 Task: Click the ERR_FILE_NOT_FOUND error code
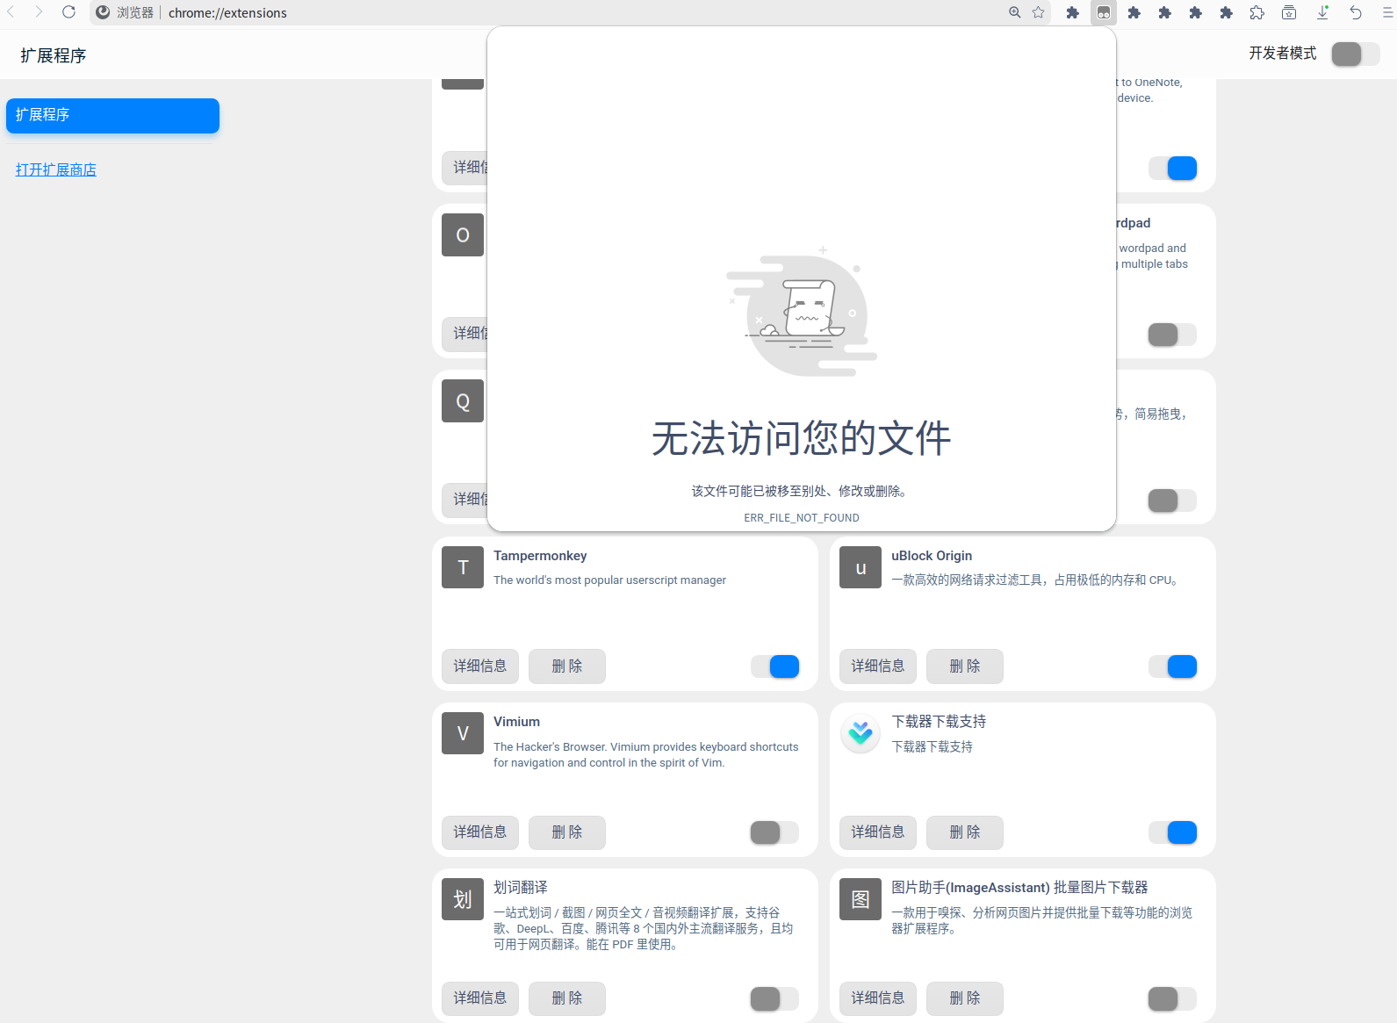click(x=802, y=518)
